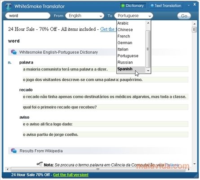Click the language list scrollbar thumb
Viewport: 200px width, 180px height.
coord(148,49)
